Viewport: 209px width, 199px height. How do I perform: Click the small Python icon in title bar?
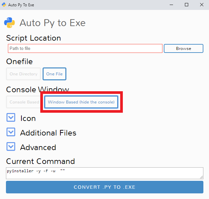(4, 5)
